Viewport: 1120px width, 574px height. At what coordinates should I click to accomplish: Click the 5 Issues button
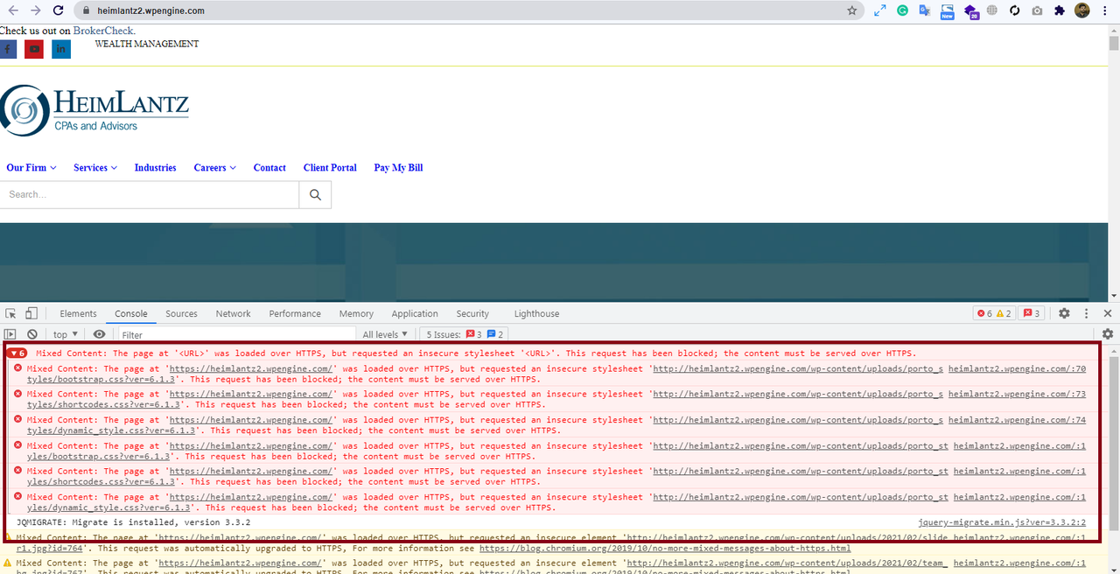(465, 334)
